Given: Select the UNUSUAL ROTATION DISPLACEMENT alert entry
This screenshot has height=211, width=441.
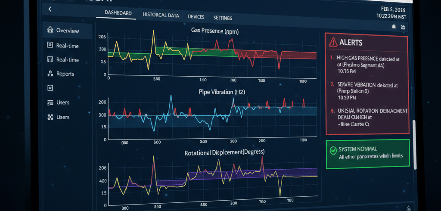Looking at the screenshot, I should point(369,118).
